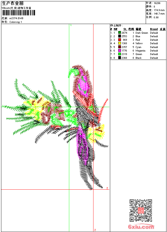Select the height value 174.9 mm
The width and height of the screenshot is (167, 232).
pyautogui.click(x=159, y=10)
